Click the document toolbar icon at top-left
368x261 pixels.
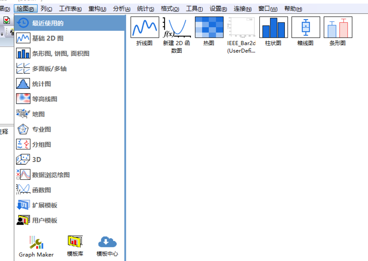[x=7, y=20]
